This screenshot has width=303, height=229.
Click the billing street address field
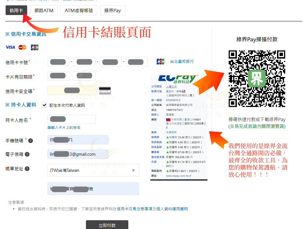(x=93, y=189)
